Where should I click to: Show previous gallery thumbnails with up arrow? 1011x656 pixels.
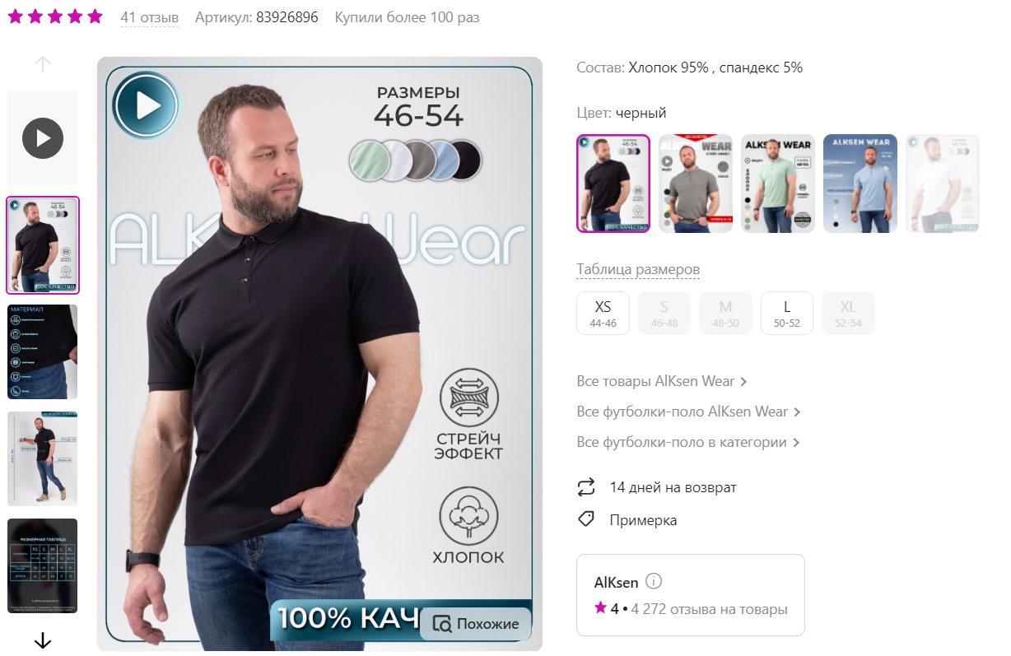(x=43, y=64)
